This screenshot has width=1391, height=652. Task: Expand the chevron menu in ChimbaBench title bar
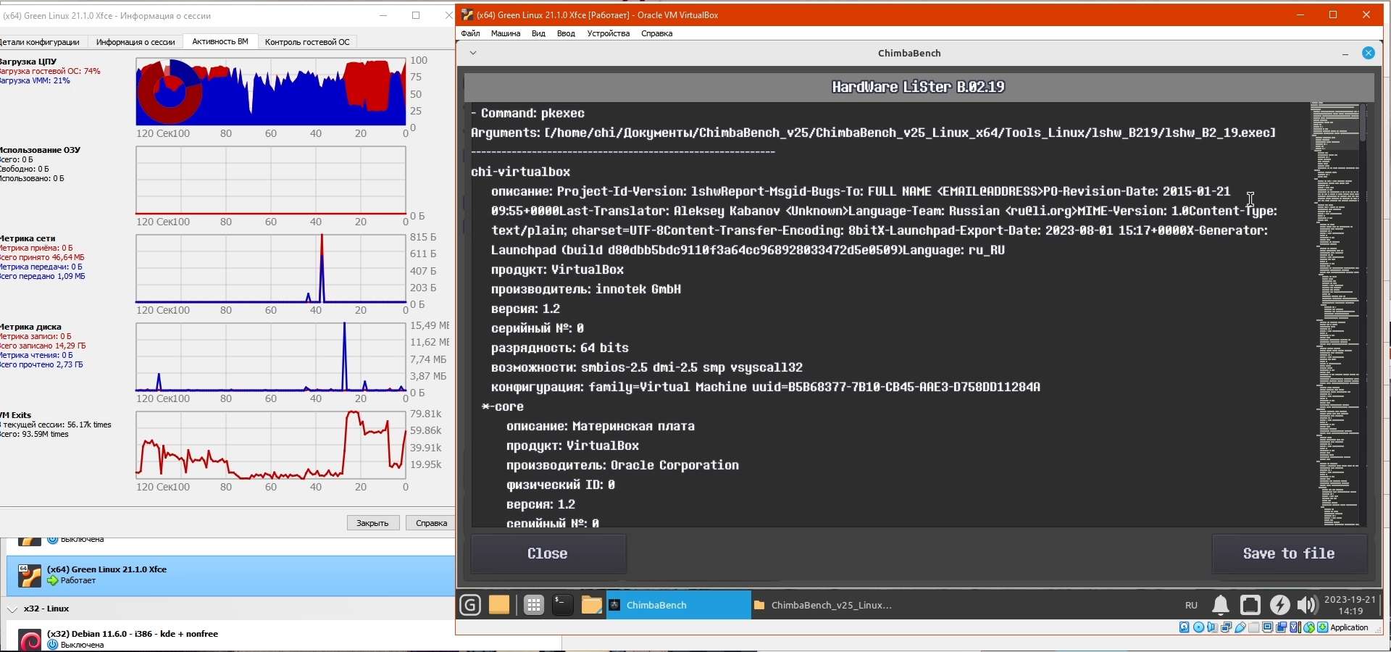pyautogui.click(x=473, y=53)
